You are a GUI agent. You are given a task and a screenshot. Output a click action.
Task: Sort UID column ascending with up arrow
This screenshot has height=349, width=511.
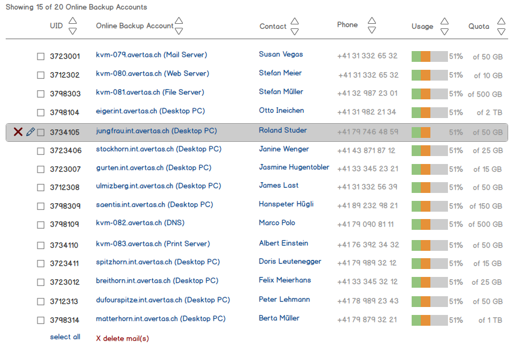click(x=72, y=21)
